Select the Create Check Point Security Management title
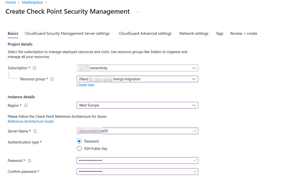 pyautogui.click(x=67, y=11)
